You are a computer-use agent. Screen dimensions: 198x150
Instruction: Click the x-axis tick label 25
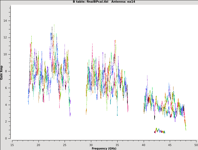65,145
